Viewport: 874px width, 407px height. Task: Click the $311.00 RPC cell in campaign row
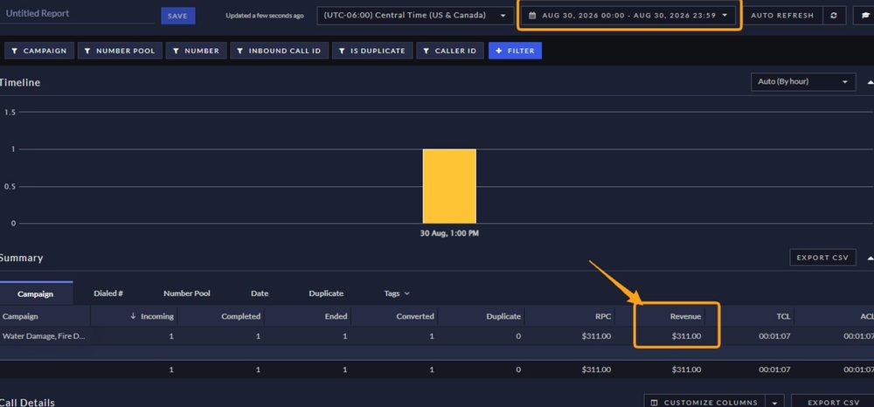pyautogui.click(x=596, y=336)
